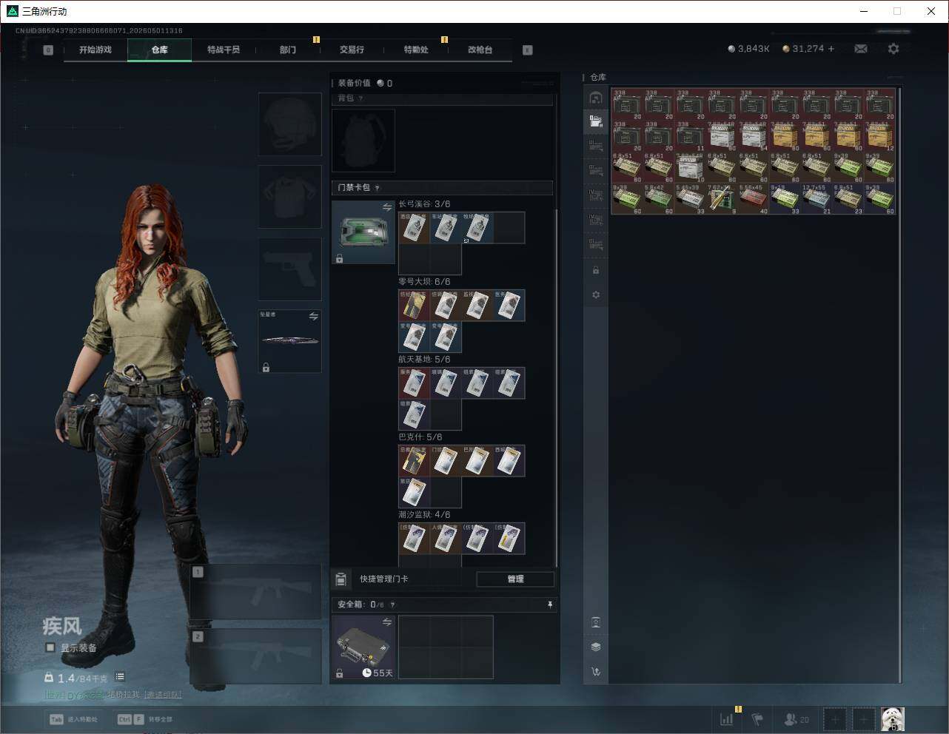This screenshot has height=734, width=949.
Task: Select the 6.8x42 green ammo box
Action: 659,199
